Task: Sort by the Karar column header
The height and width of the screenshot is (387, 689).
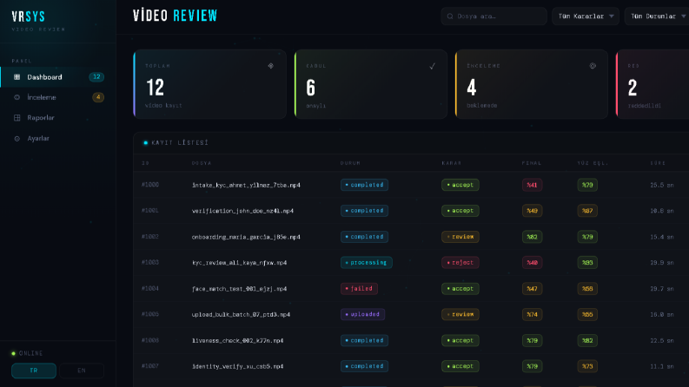Action: (452, 163)
